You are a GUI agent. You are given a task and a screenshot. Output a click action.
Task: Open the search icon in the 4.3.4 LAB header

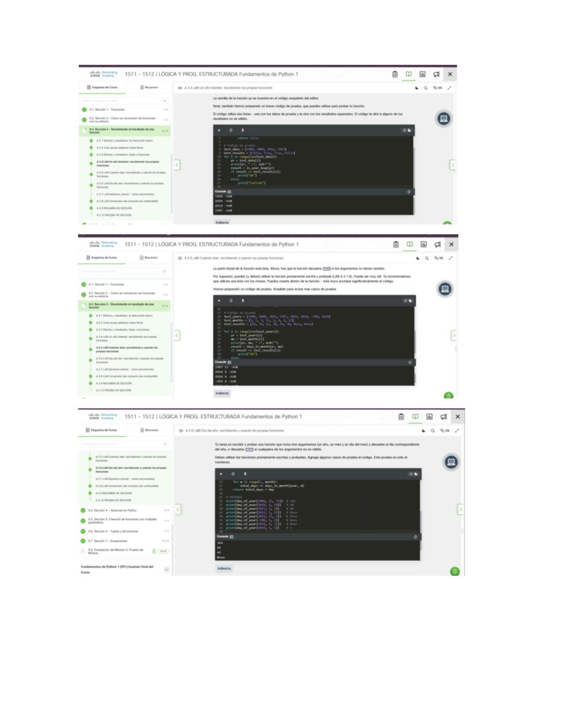(426, 88)
